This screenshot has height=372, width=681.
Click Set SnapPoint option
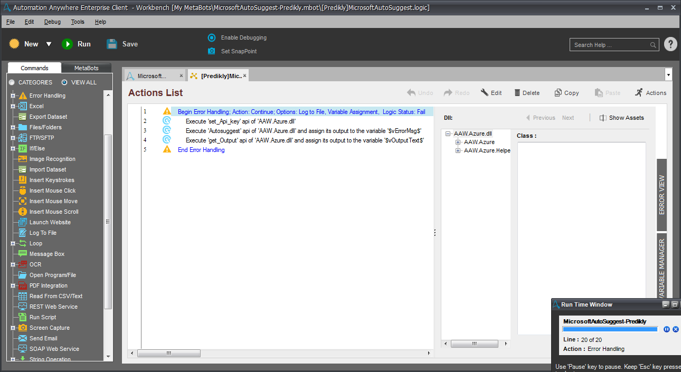(x=232, y=51)
